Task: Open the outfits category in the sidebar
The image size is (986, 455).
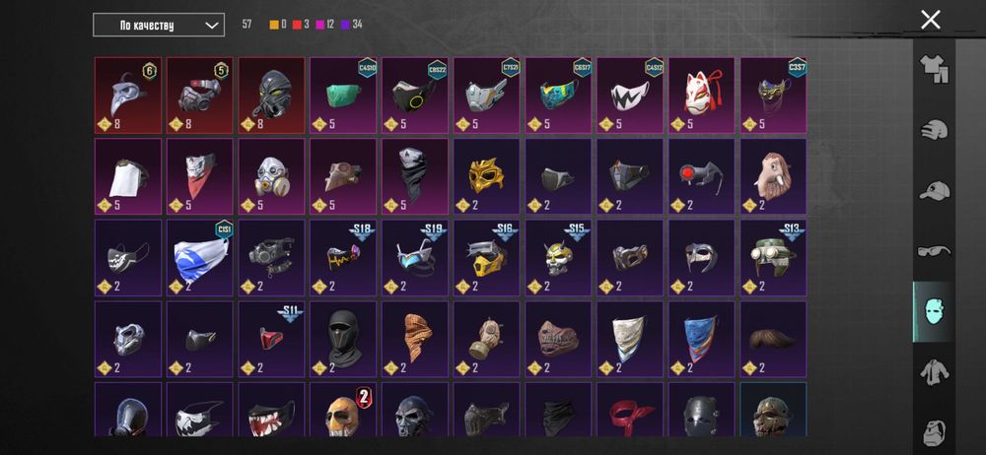Action: [x=935, y=69]
